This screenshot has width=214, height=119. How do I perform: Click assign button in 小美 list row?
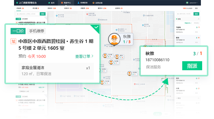click(x=196, y=93)
